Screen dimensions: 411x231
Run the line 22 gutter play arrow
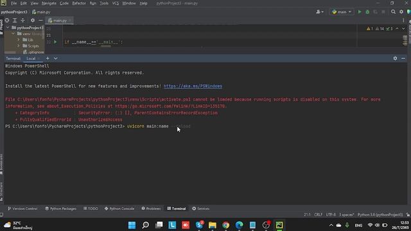[55, 42]
